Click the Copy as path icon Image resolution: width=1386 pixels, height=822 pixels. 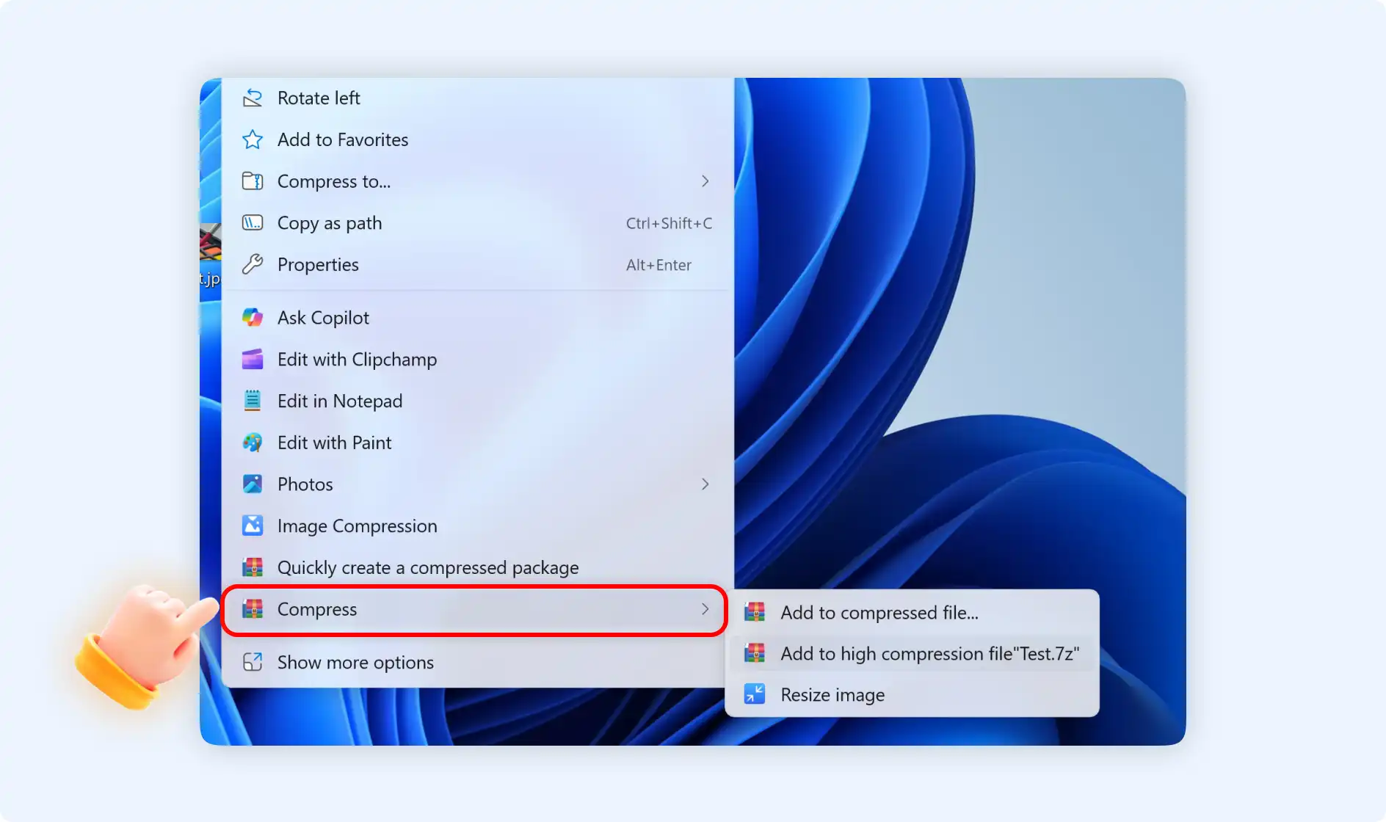[253, 222]
